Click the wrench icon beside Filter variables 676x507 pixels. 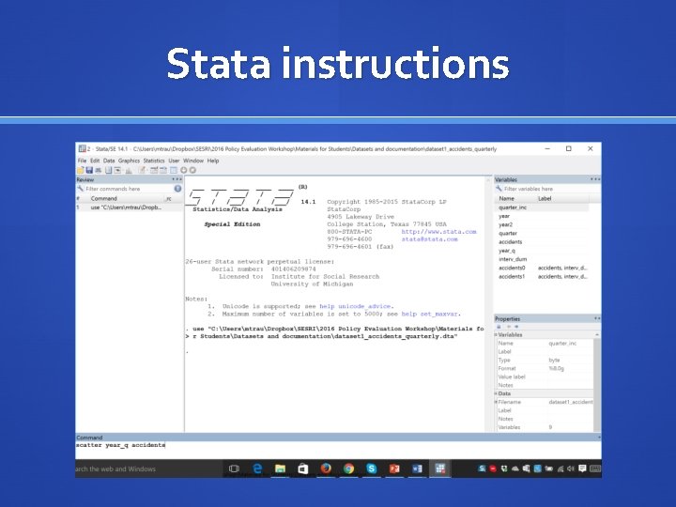[499, 189]
